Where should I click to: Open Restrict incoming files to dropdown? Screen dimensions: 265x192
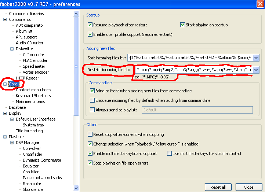click(256, 70)
